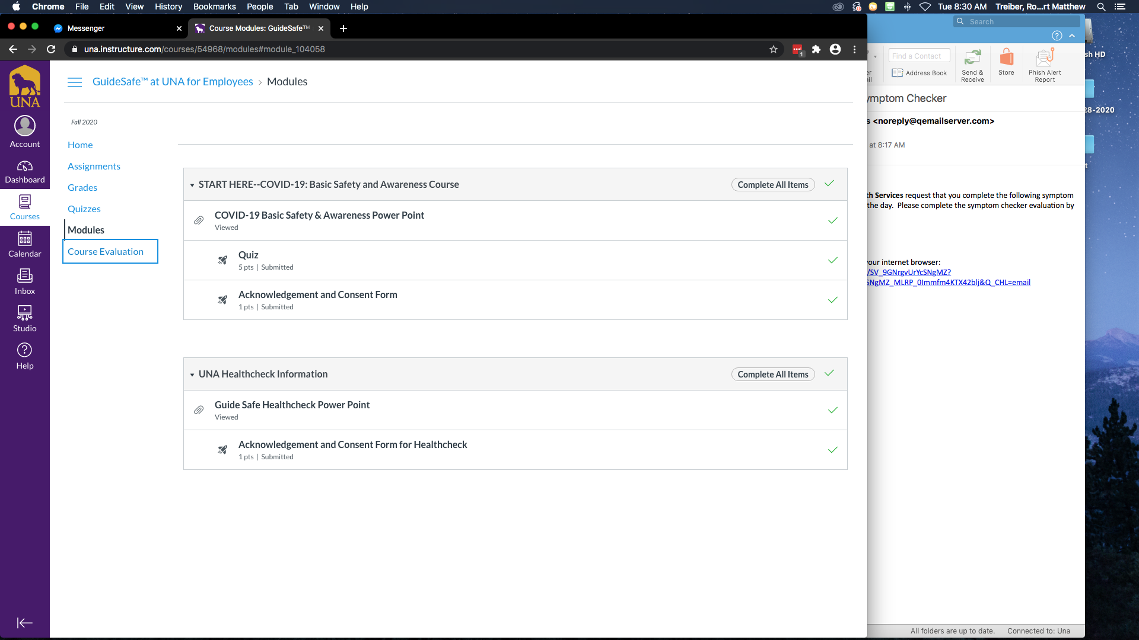
Task: Click the hamburger course menu icon
Action: point(75,82)
